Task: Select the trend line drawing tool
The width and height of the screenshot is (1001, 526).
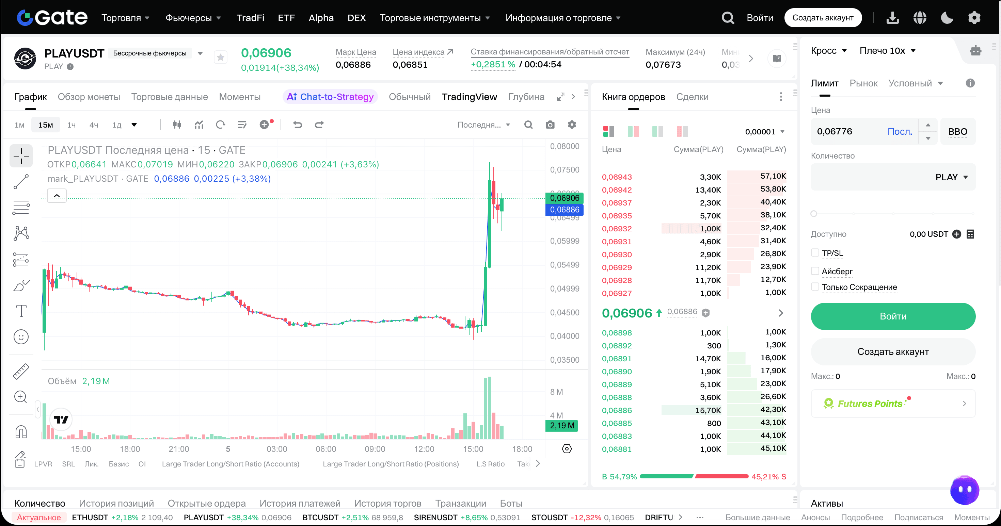Action: [21, 182]
